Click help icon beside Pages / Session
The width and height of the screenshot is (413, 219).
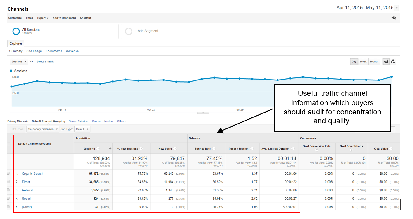(x=252, y=149)
